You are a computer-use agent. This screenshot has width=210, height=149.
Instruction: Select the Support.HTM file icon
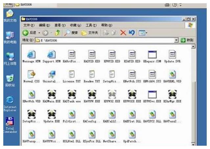tap(52, 54)
